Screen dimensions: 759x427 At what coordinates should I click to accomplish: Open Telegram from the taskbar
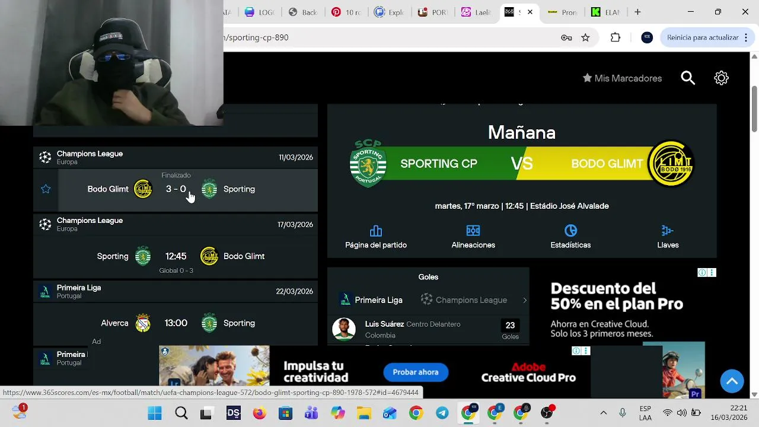pyautogui.click(x=442, y=413)
